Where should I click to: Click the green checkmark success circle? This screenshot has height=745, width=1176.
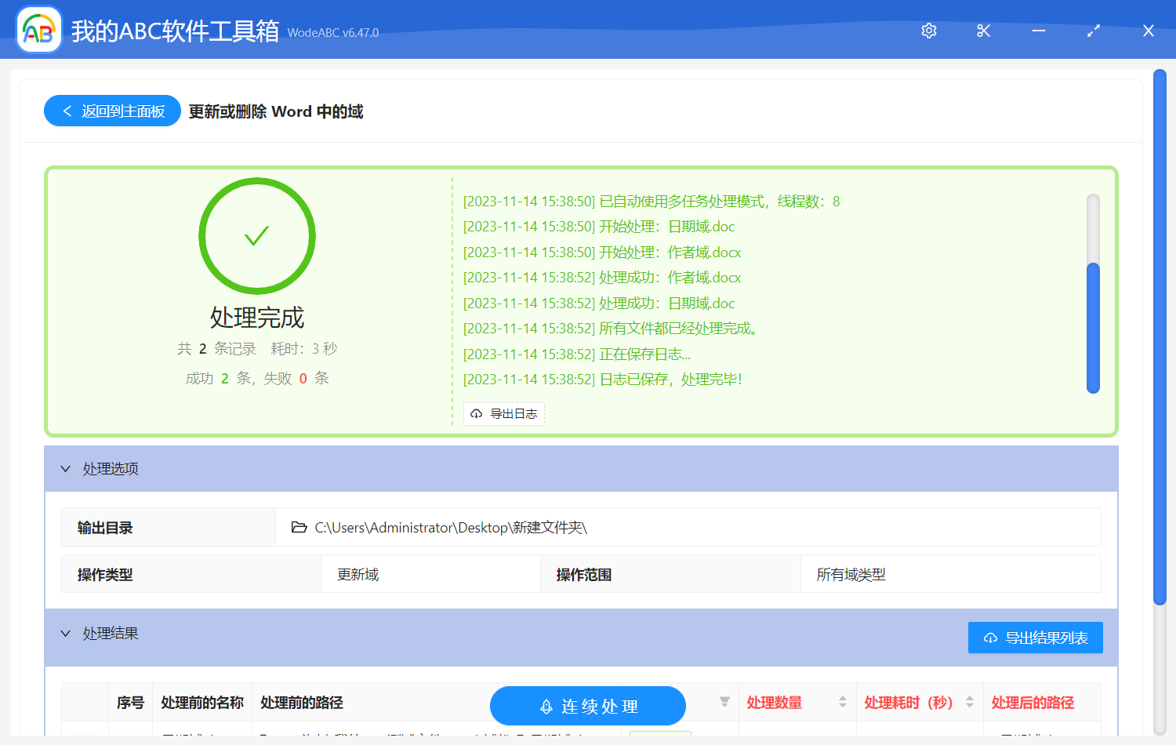[257, 235]
